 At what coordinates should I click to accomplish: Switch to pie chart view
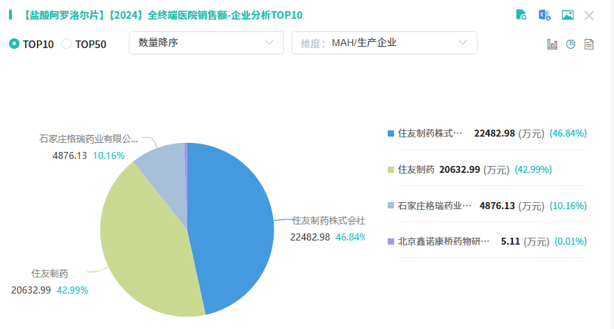tap(571, 44)
